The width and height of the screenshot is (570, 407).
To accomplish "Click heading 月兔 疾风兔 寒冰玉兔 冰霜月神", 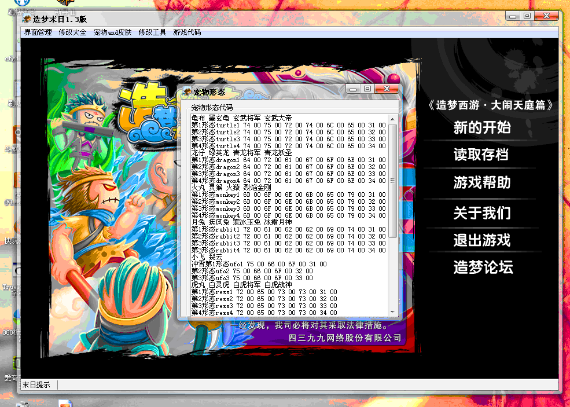I will point(242,222).
